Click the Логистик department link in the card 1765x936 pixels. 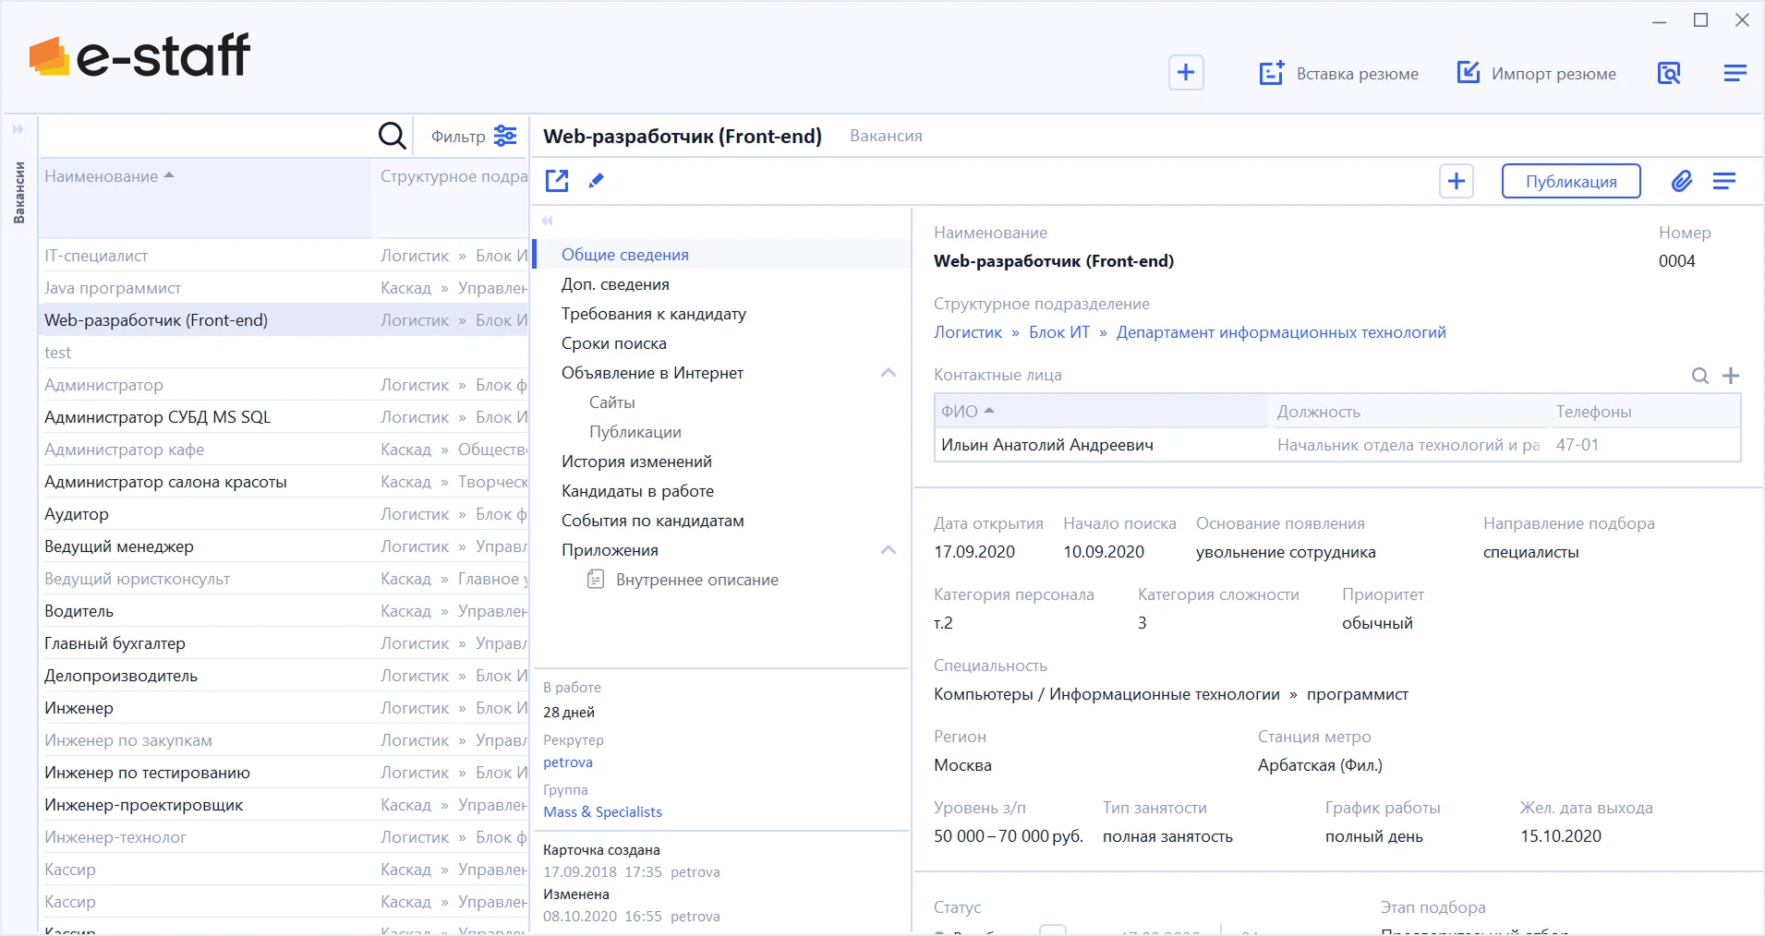(968, 332)
